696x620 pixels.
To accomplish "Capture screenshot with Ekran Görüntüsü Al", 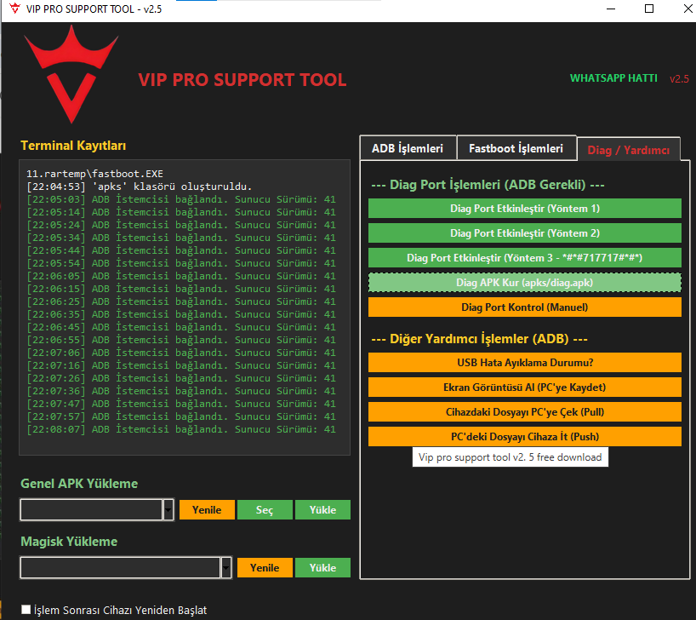I will (x=524, y=387).
